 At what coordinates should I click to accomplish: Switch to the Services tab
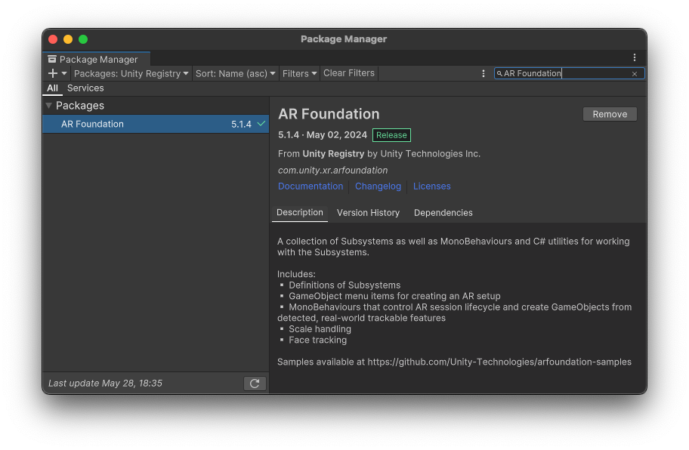tap(85, 88)
